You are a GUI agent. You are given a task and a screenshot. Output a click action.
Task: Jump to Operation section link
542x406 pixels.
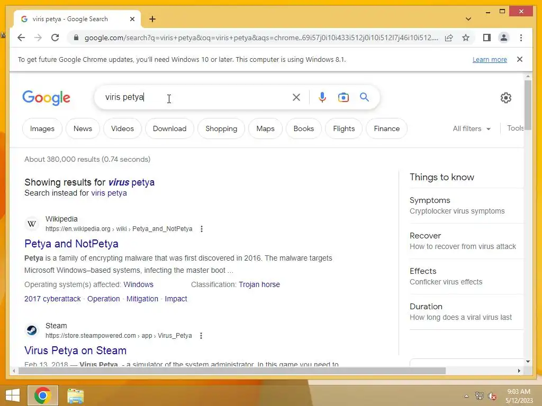pyautogui.click(x=103, y=299)
